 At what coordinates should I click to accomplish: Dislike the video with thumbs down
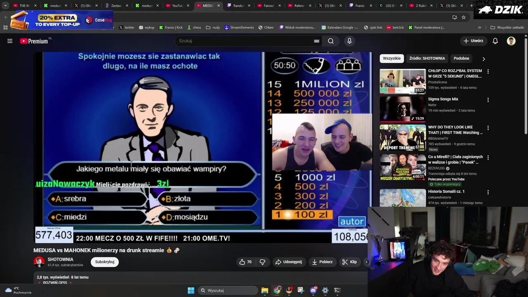[x=262, y=262]
